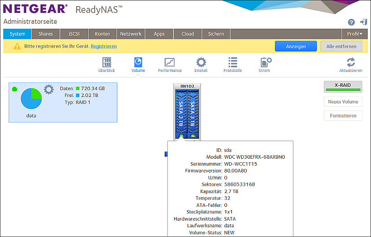The image size is (371, 237).
Task: Click the Registrieren link
Action: click(x=103, y=46)
